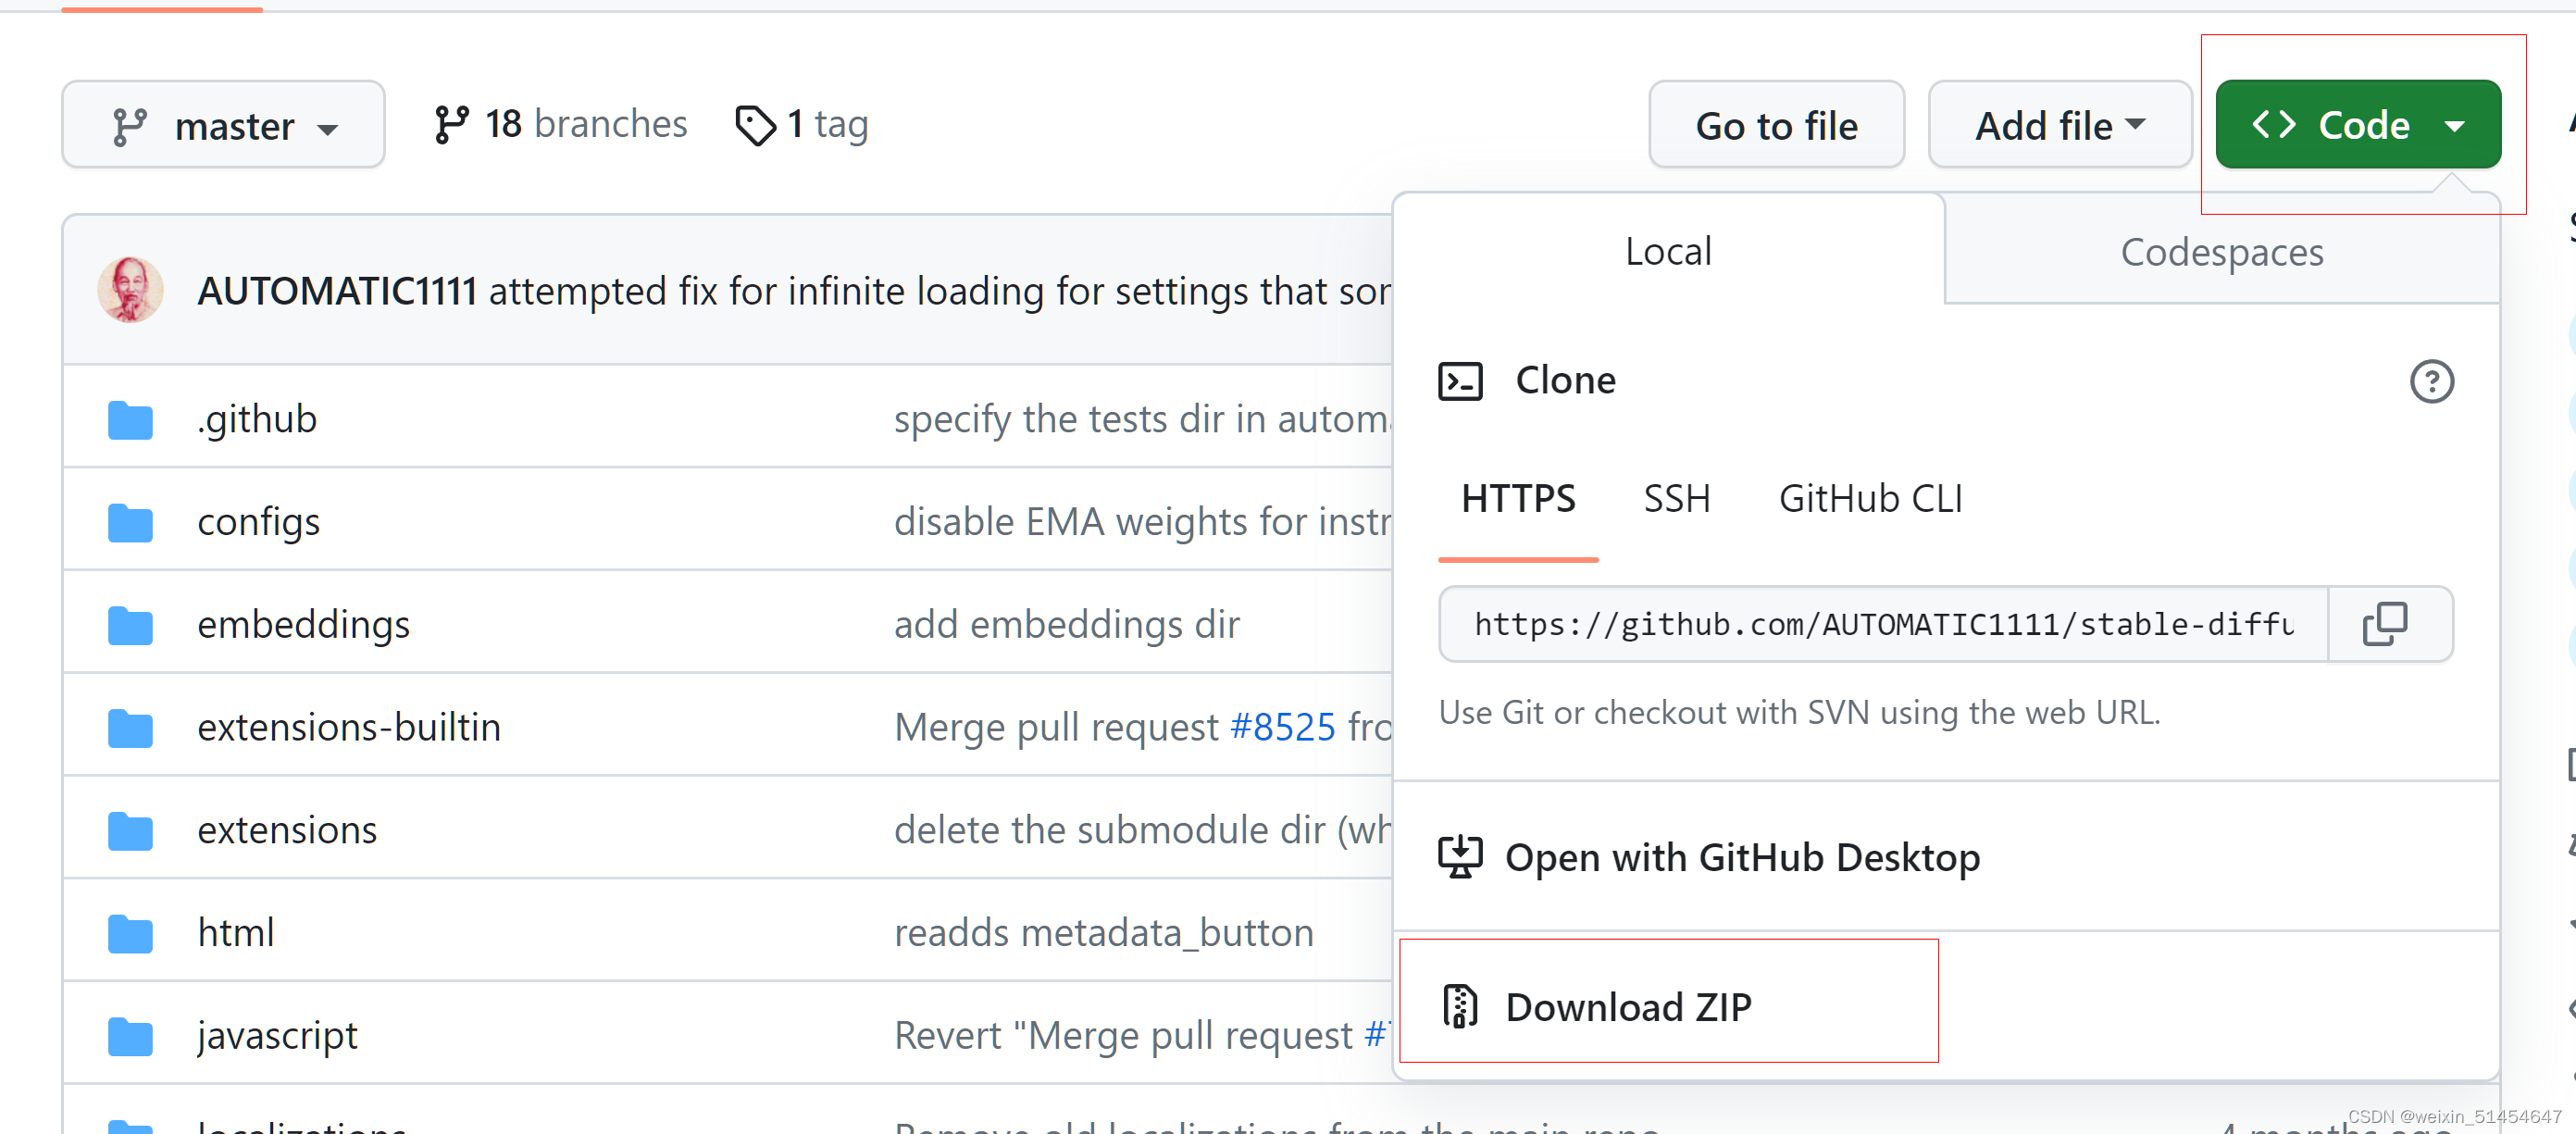Click the branch fork icon next to master
Image resolution: width=2576 pixels, height=1134 pixels.
point(130,123)
